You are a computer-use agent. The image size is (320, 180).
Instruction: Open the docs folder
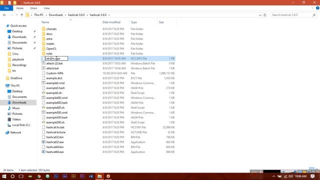(x=49, y=34)
